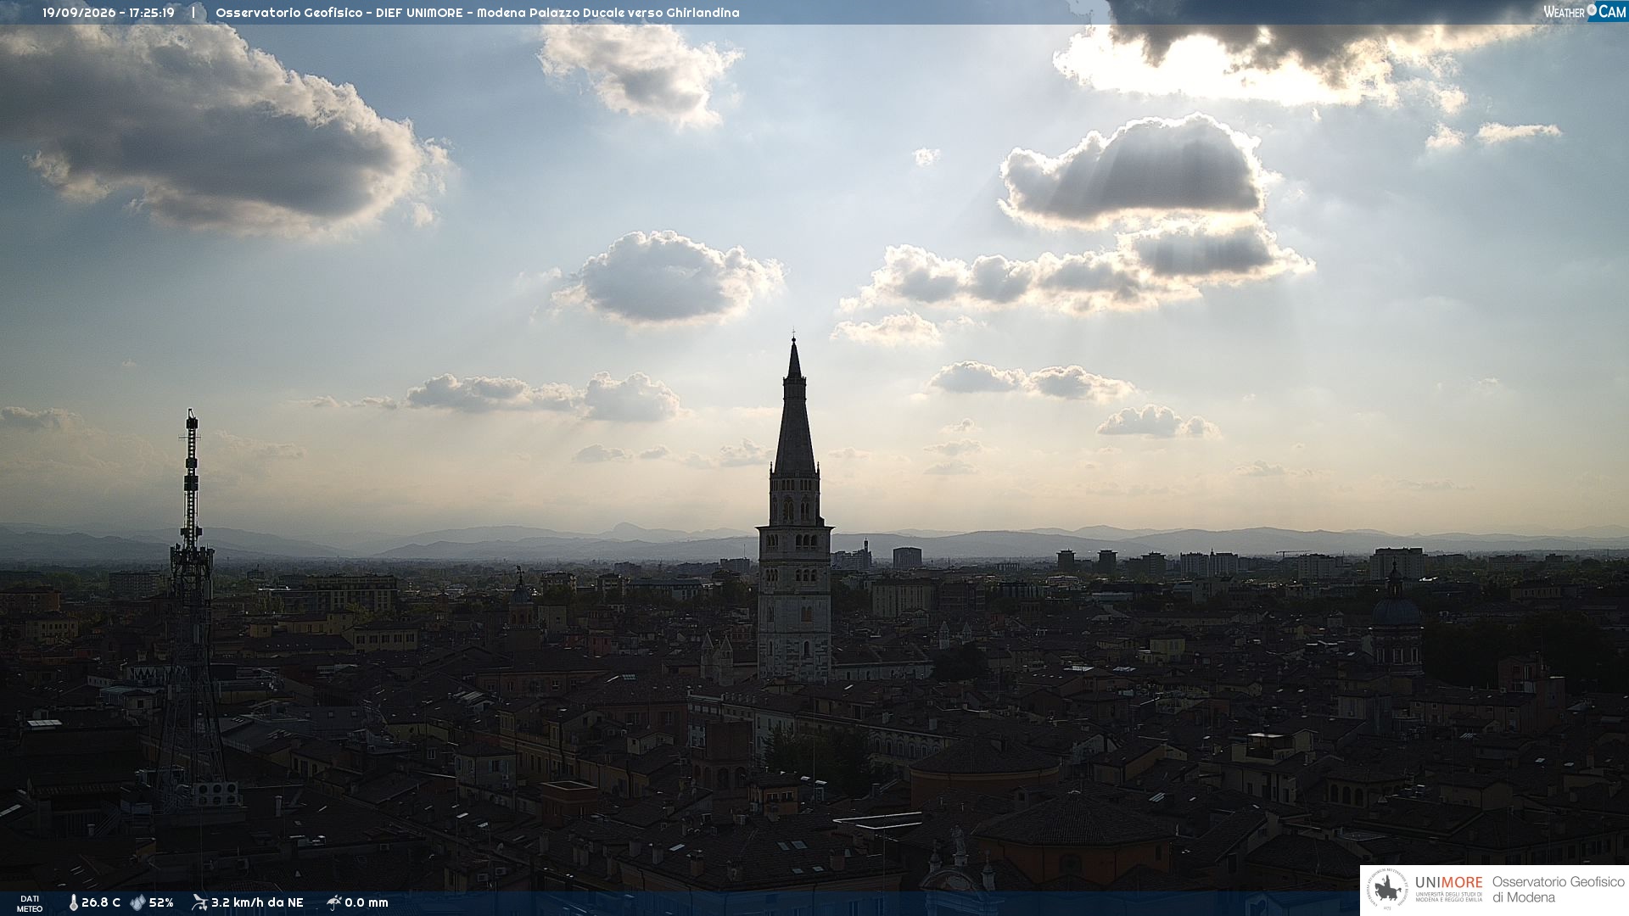The image size is (1629, 916).
Task: Click the WeatherCam logo
Action: click(1584, 11)
